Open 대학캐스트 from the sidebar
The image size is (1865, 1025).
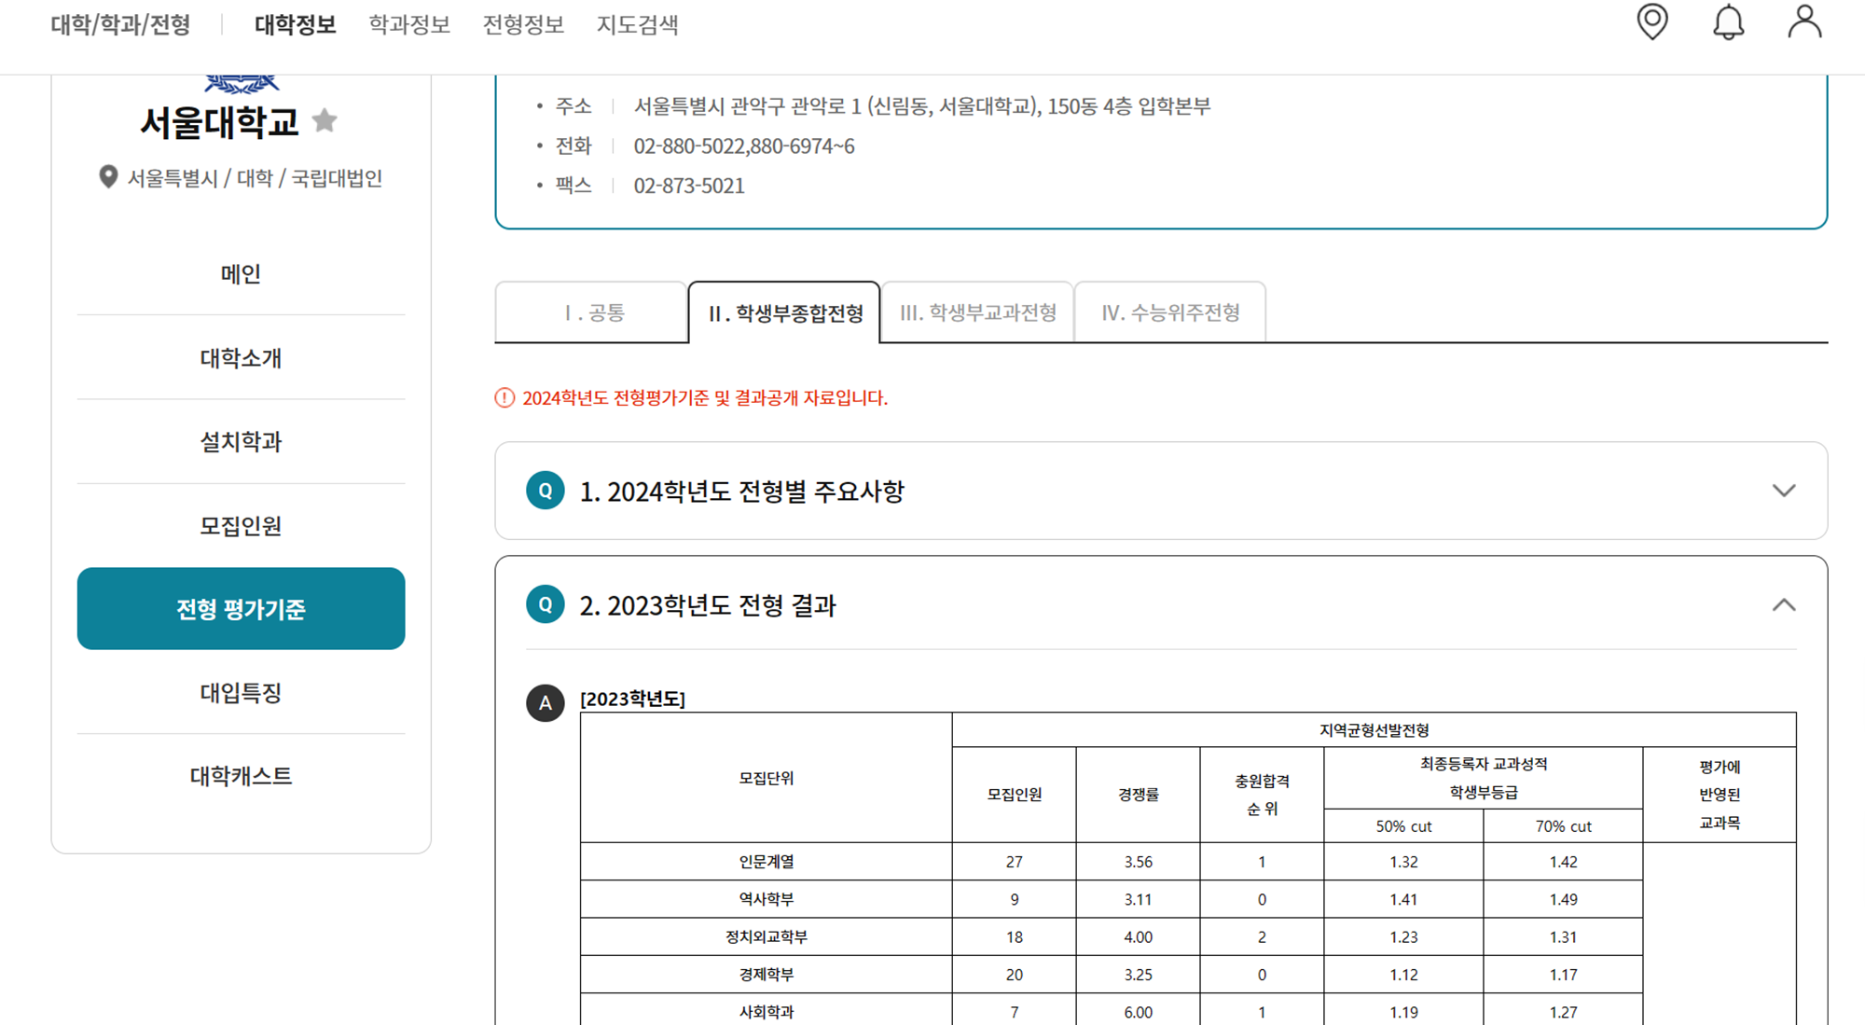[x=241, y=776]
